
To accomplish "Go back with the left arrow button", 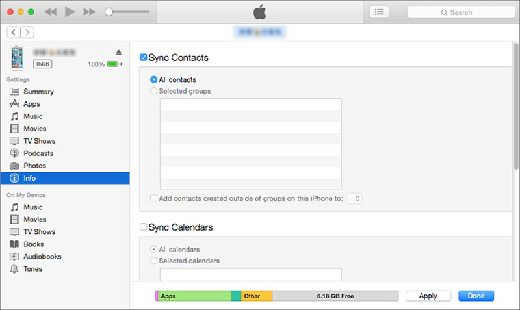I will pyautogui.click(x=13, y=32).
